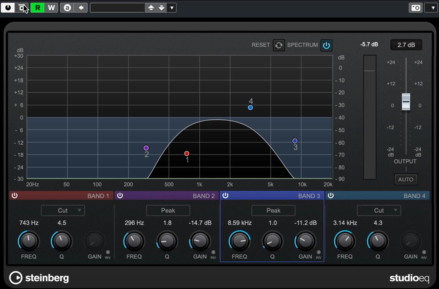
Task: Open the preset management dropdown arrow
Action: (172, 8)
